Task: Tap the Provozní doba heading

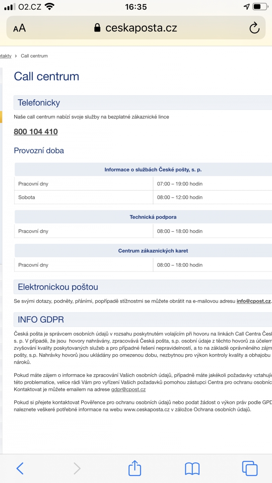Action: (x=39, y=150)
